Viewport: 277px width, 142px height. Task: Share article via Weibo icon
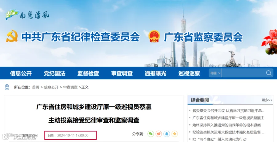click(x=159, y=134)
